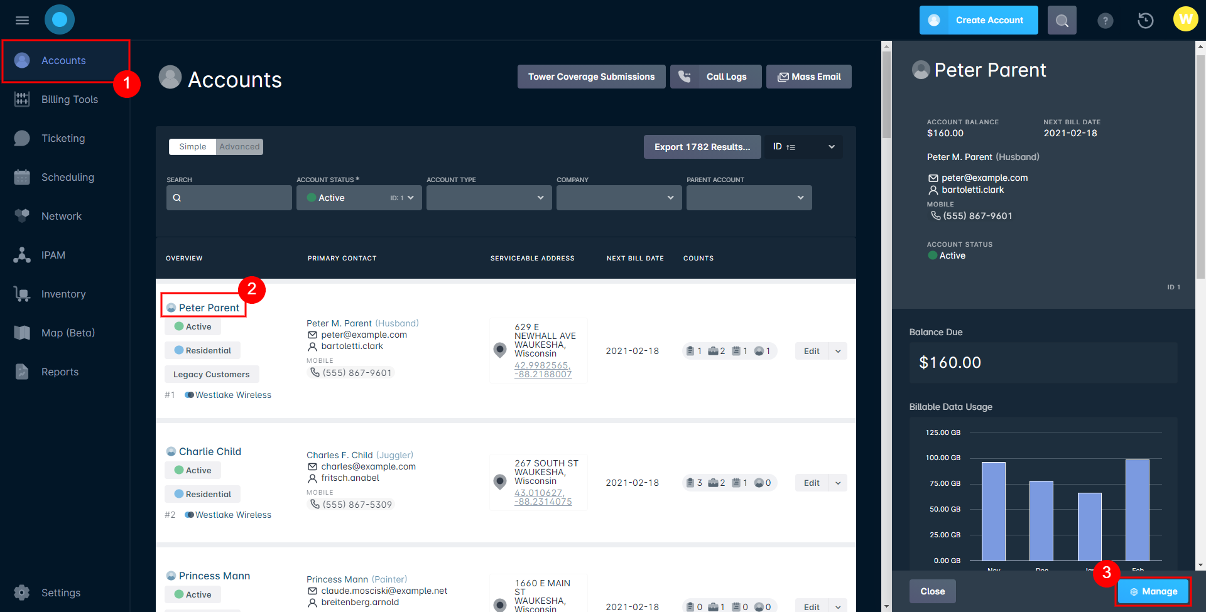This screenshot has height=612, width=1206.
Task: Open the Account Type dropdown
Action: (489, 197)
